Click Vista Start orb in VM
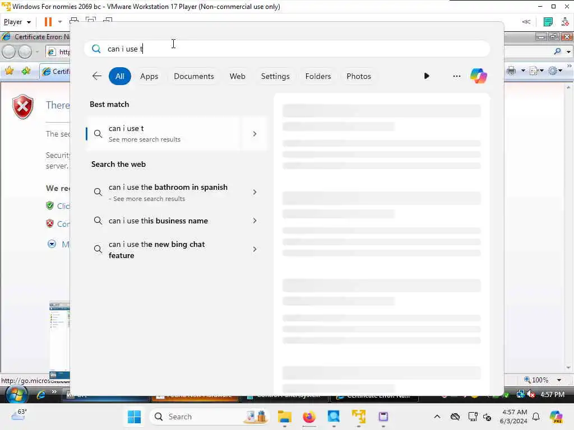 pyautogui.click(x=16, y=395)
